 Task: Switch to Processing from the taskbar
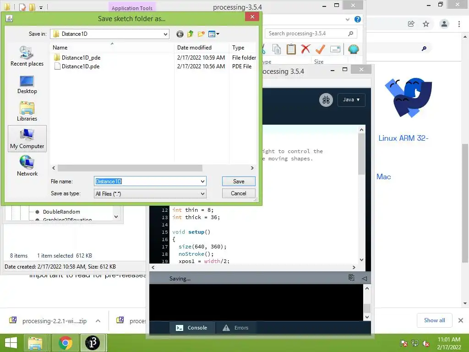coord(93,343)
